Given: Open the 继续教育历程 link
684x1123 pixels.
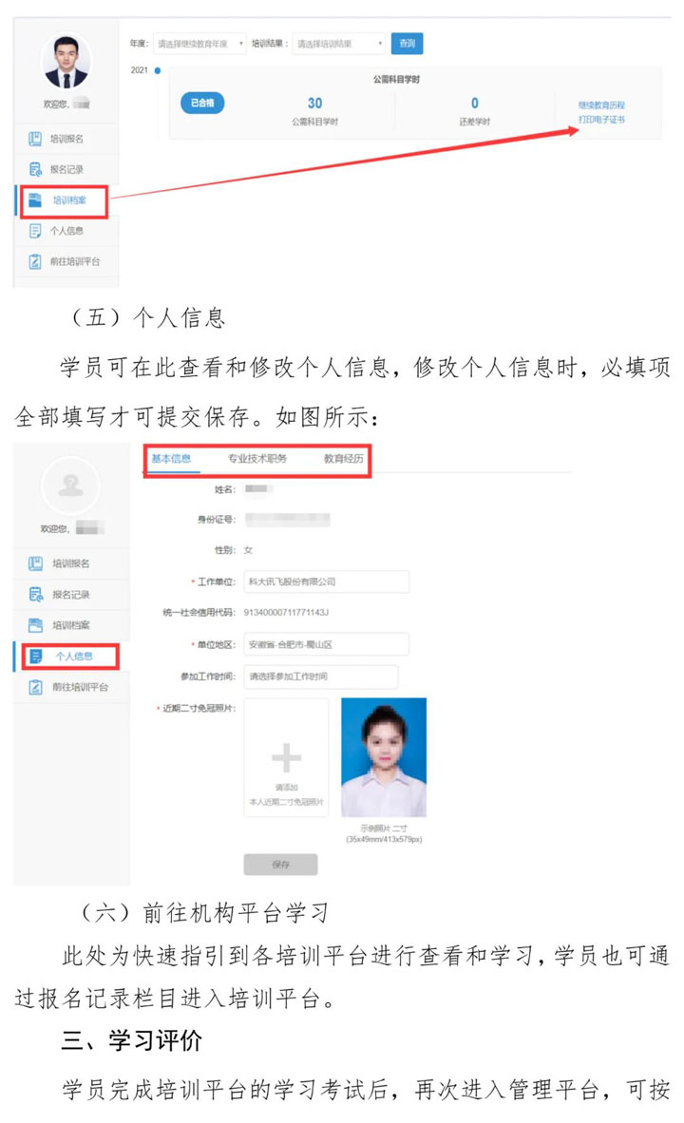Looking at the screenshot, I should click(x=601, y=105).
